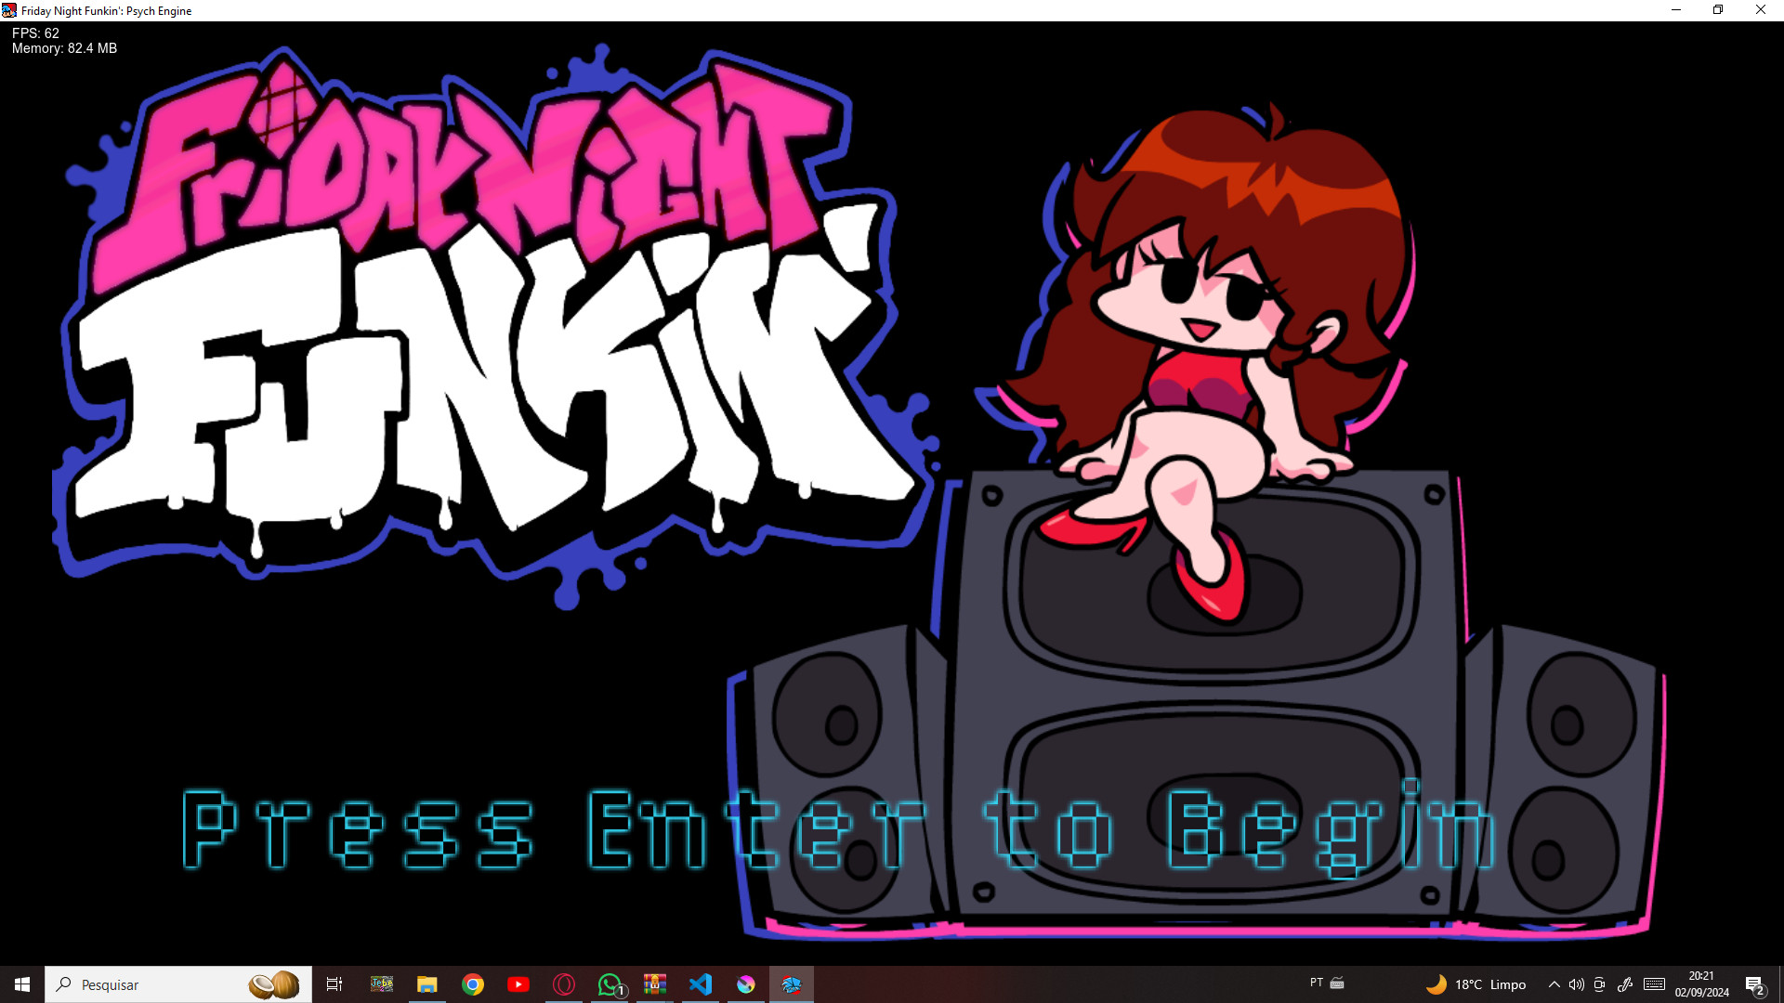1784x1003 pixels.
Task: Open the notification center with 2 notifications
Action: pos(1754,984)
